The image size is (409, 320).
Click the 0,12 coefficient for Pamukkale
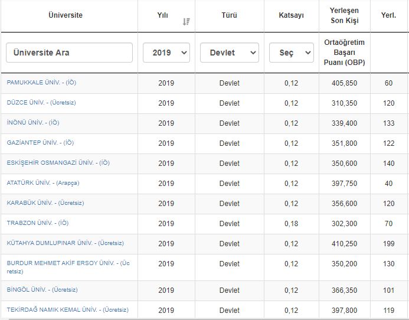tap(292, 83)
